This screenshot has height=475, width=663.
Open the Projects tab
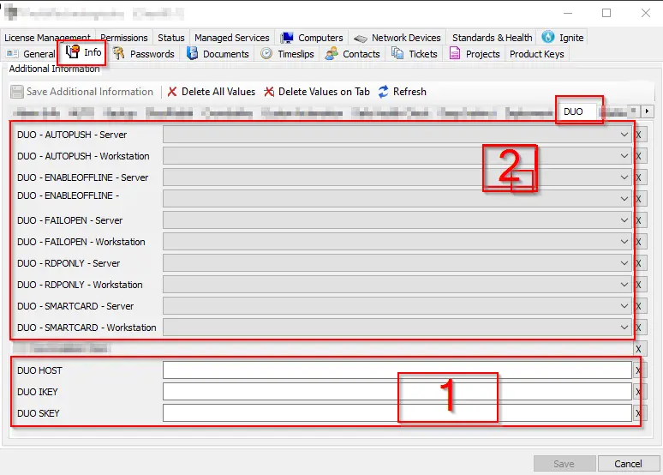(474, 54)
